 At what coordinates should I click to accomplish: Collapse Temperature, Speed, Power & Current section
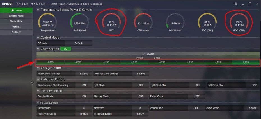click(x=38, y=10)
